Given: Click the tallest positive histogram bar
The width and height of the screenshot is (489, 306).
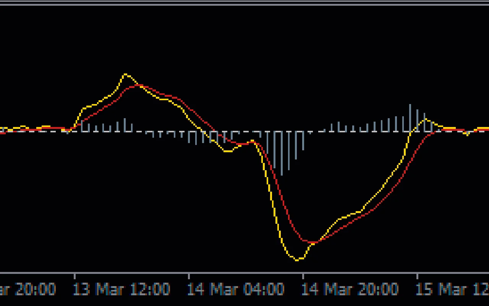Looking at the screenshot, I should click(411, 115).
